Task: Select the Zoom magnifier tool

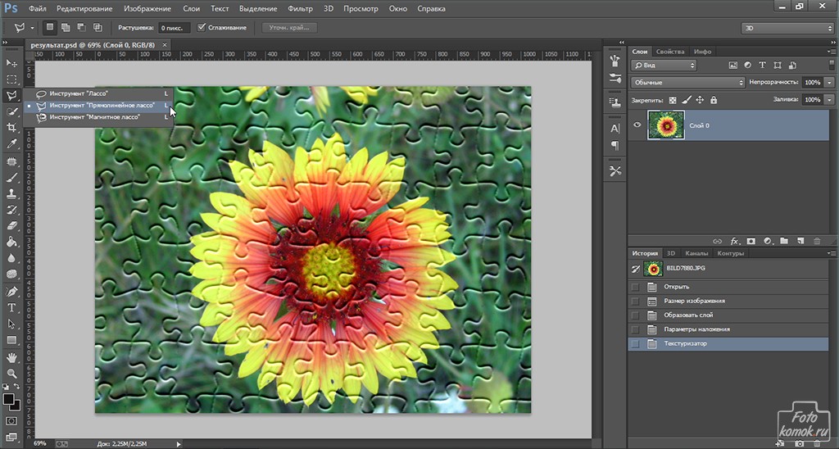Action: click(x=11, y=374)
